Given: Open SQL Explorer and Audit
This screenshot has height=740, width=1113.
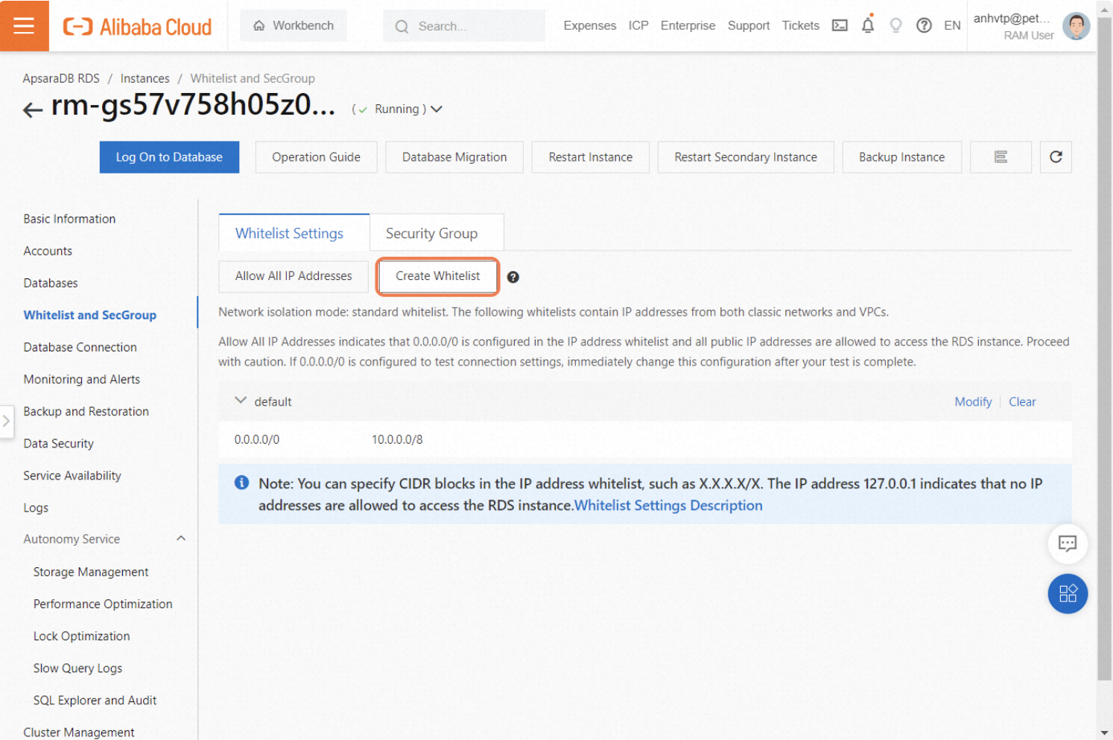Looking at the screenshot, I should [x=95, y=700].
